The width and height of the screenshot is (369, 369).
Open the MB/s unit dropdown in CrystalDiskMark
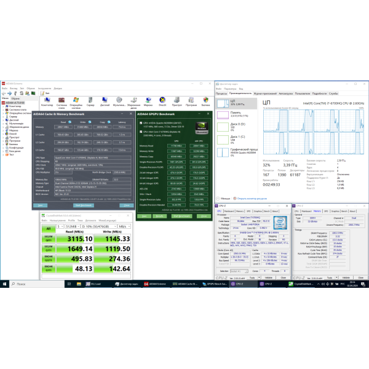pos(124,226)
